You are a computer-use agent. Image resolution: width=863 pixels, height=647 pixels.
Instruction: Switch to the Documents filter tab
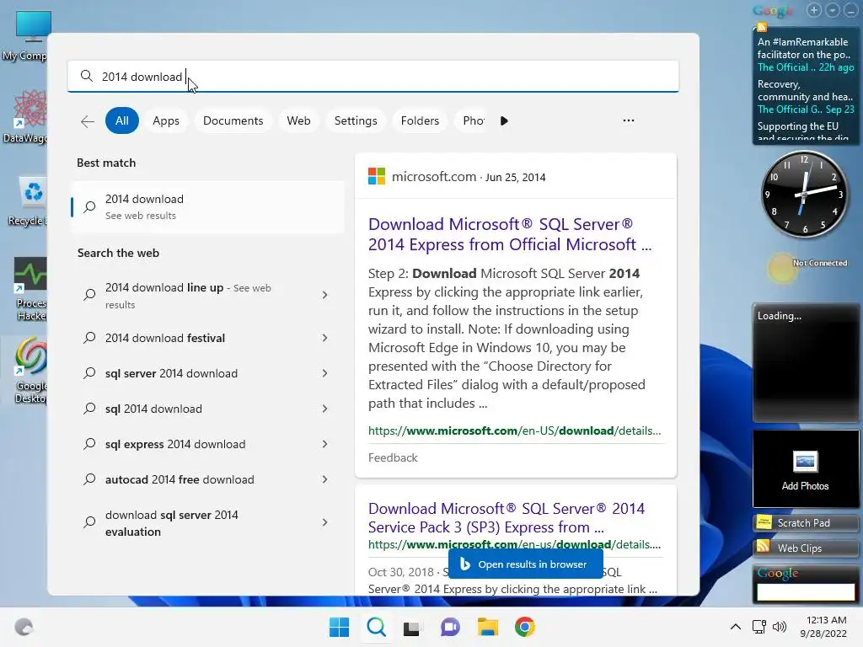pyautogui.click(x=233, y=120)
